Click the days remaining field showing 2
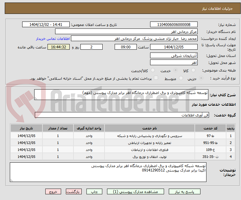 [x=92, y=47]
